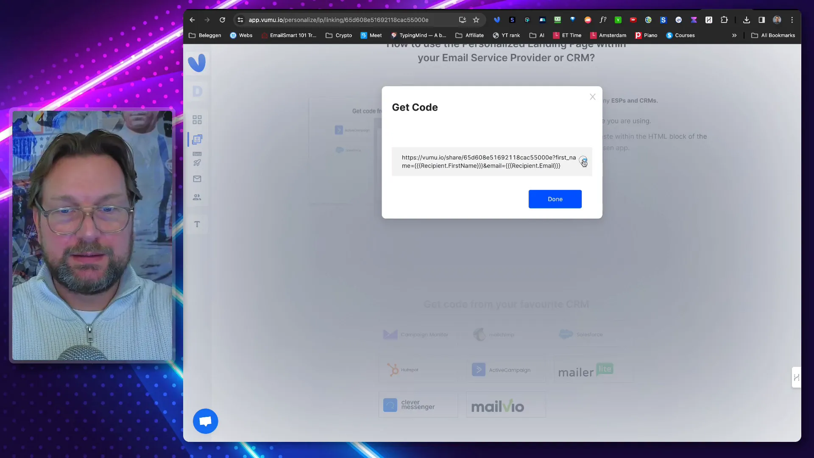Open the globe extension icon
The width and height of the screenshot is (814, 458).
pos(648,20)
